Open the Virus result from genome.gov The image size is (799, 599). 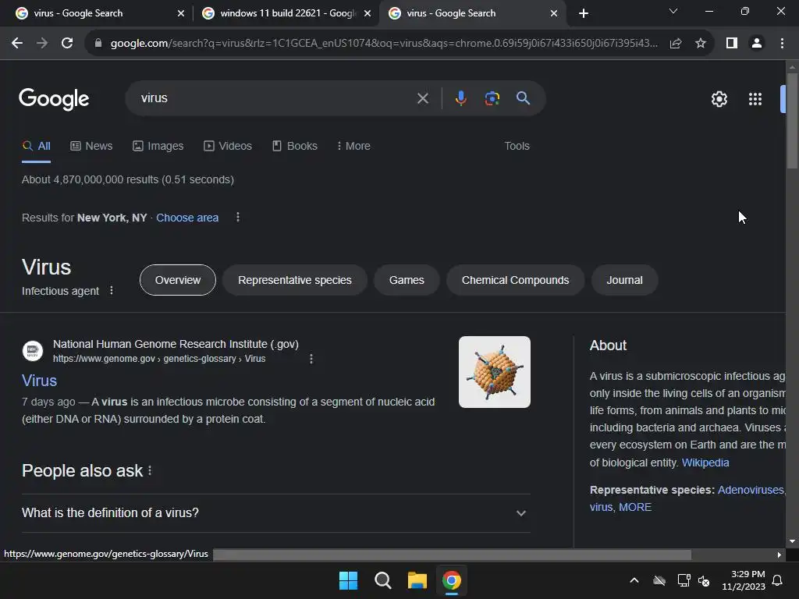click(39, 381)
